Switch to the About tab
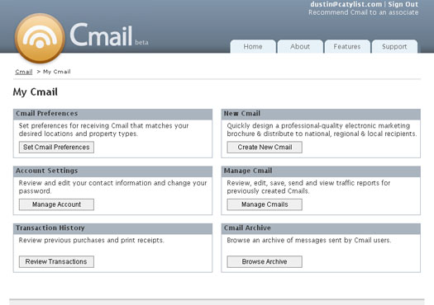Screen dimensions: 434x305 pyautogui.click(x=300, y=46)
